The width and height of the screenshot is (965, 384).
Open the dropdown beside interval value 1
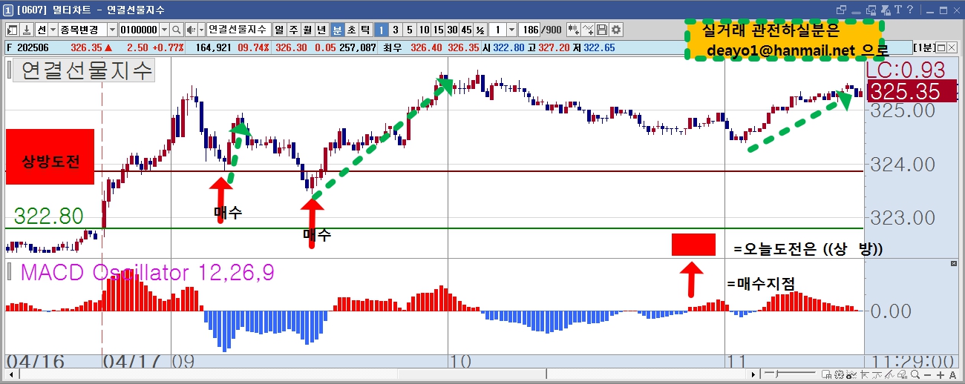tap(511, 30)
